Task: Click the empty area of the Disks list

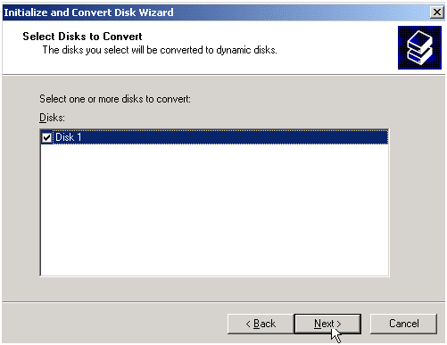Action: tap(214, 209)
